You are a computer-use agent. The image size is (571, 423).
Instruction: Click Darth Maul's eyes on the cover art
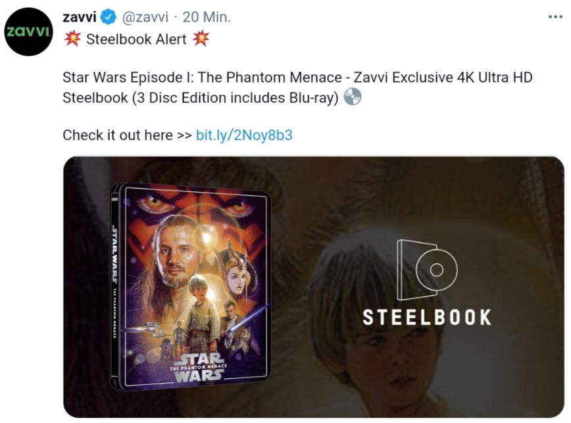point(196,204)
